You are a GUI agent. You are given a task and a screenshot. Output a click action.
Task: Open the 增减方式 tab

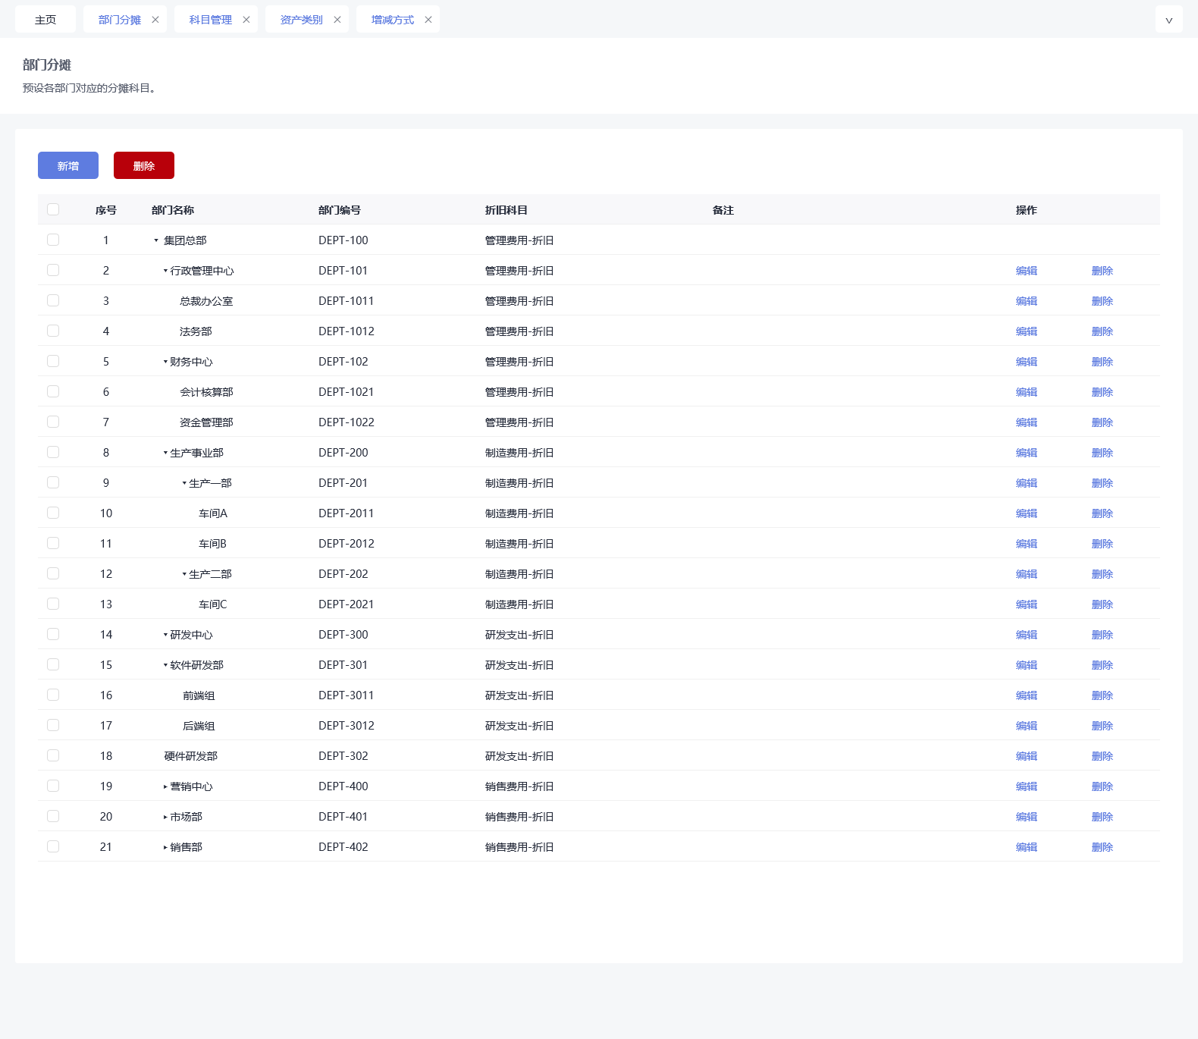tap(393, 20)
